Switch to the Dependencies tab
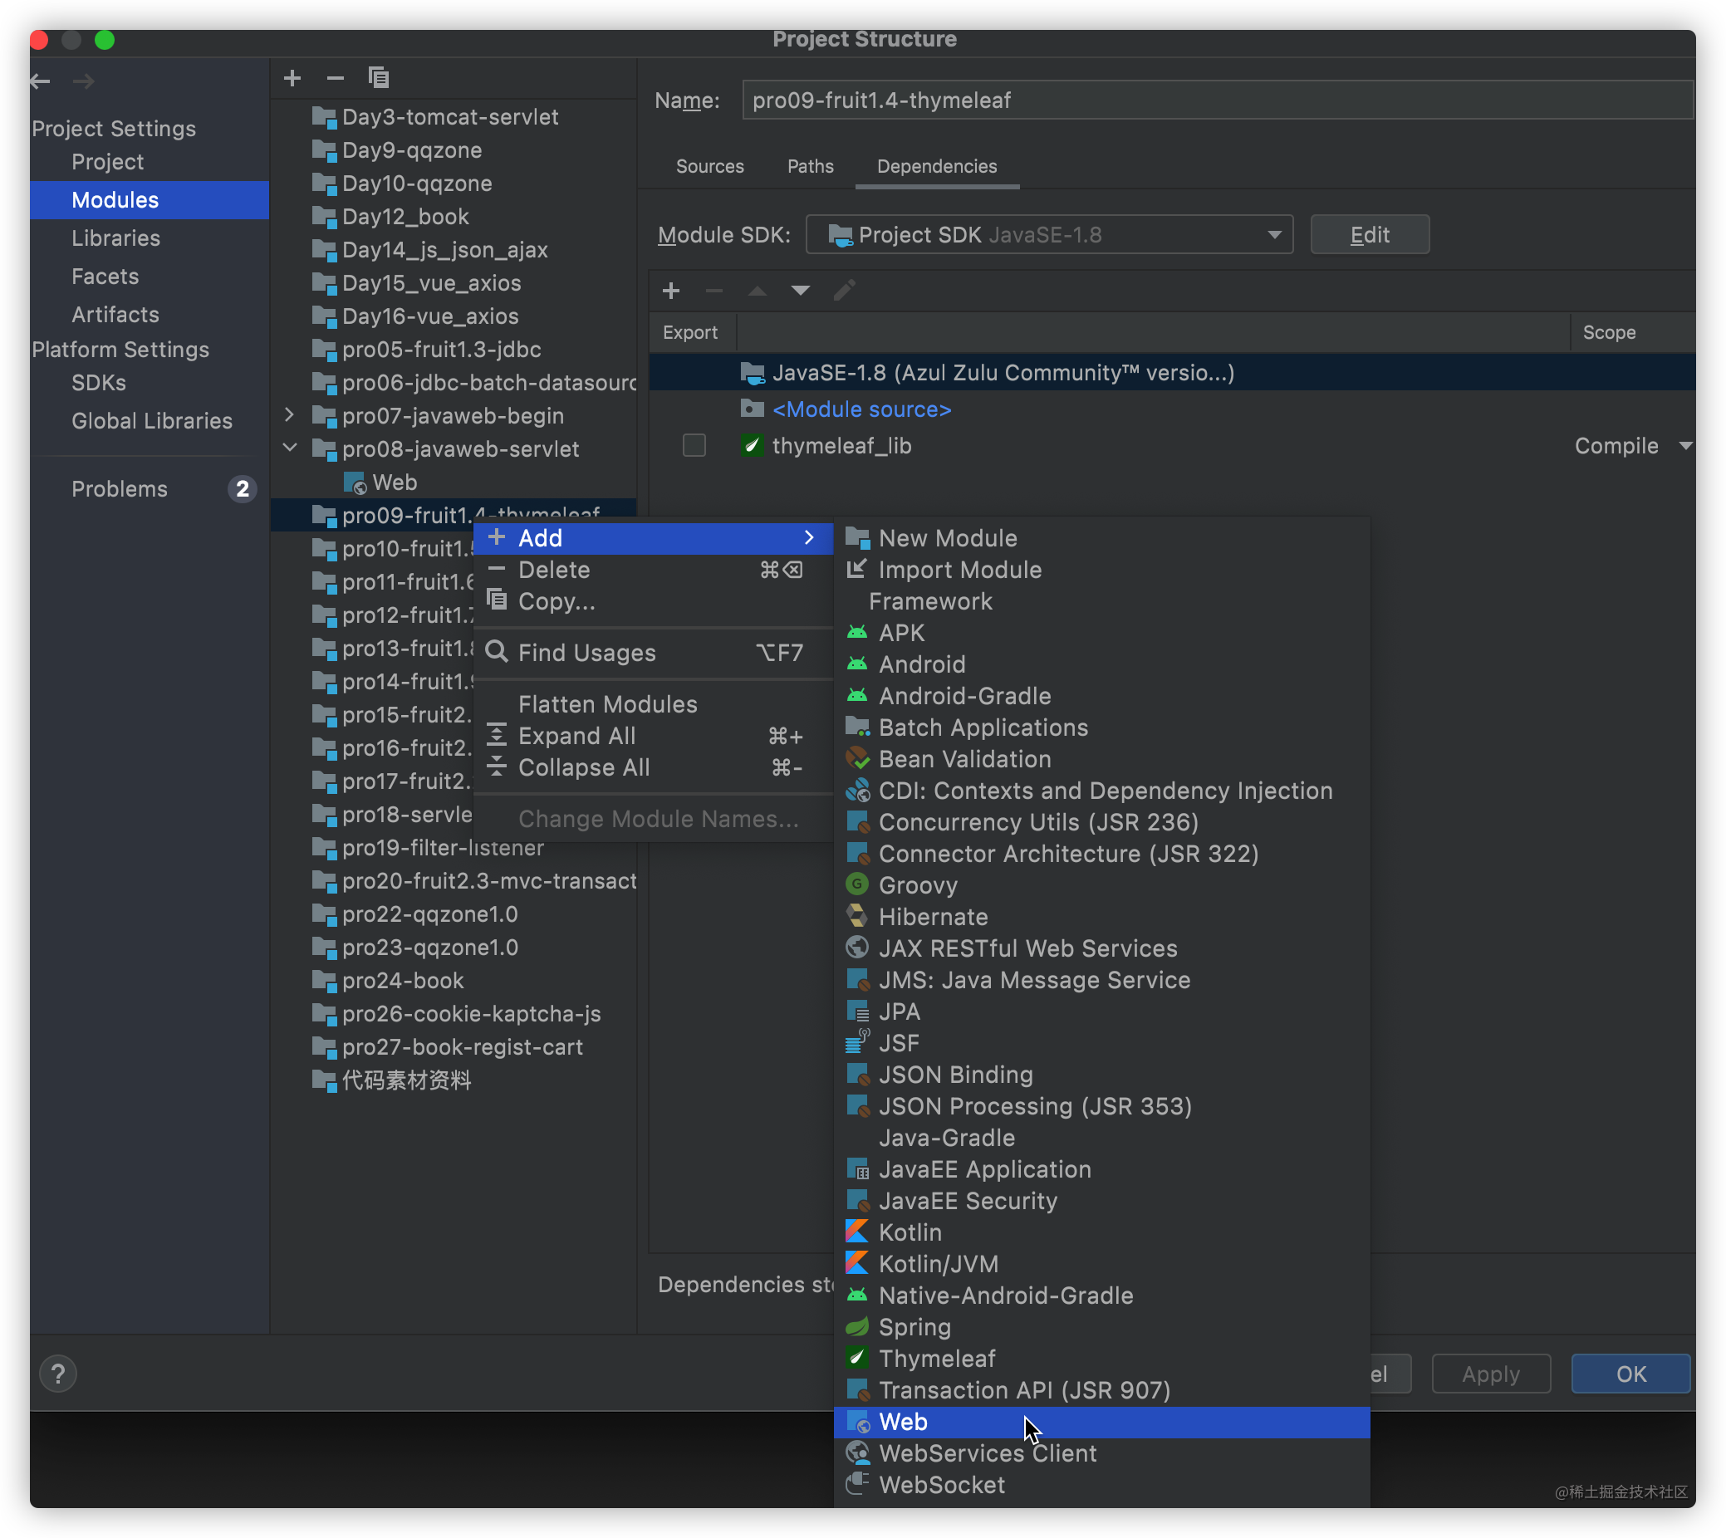The height and width of the screenshot is (1538, 1726). pyautogui.click(x=938, y=166)
